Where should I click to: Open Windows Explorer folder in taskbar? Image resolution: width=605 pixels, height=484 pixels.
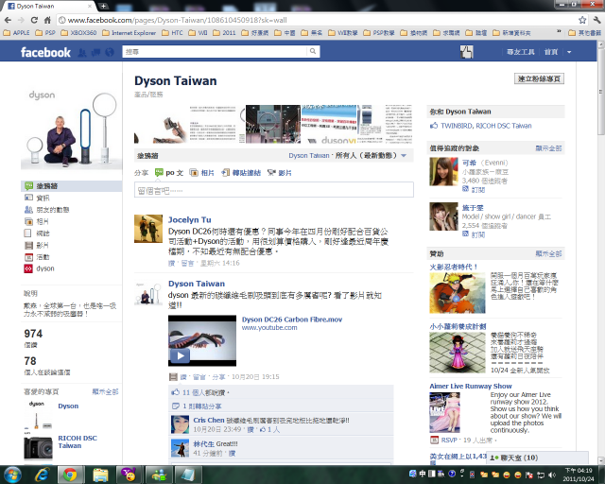pyautogui.click(x=100, y=475)
